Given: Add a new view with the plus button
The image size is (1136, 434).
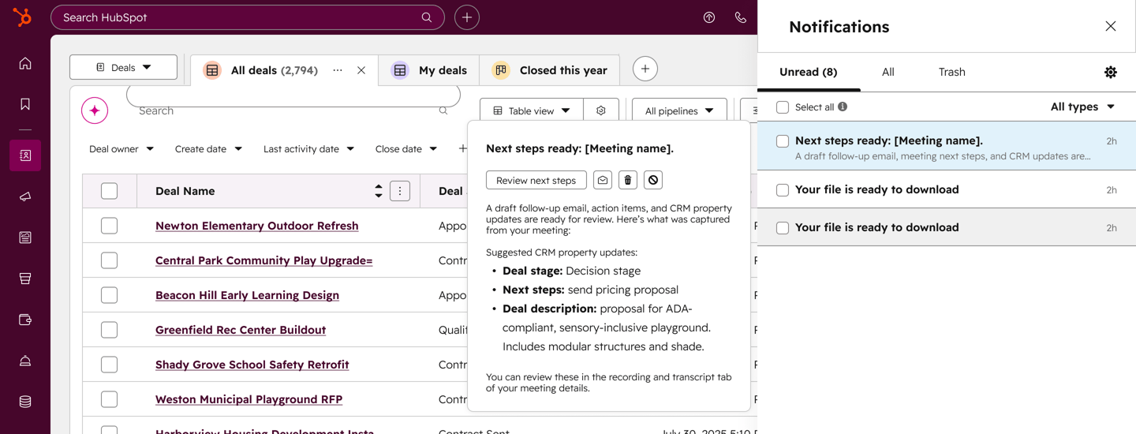Looking at the screenshot, I should pyautogui.click(x=645, y=69).
